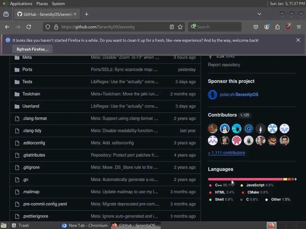Open a new tab with the plus icon
Screen dimensions: 306x229
tap(86, 14)
